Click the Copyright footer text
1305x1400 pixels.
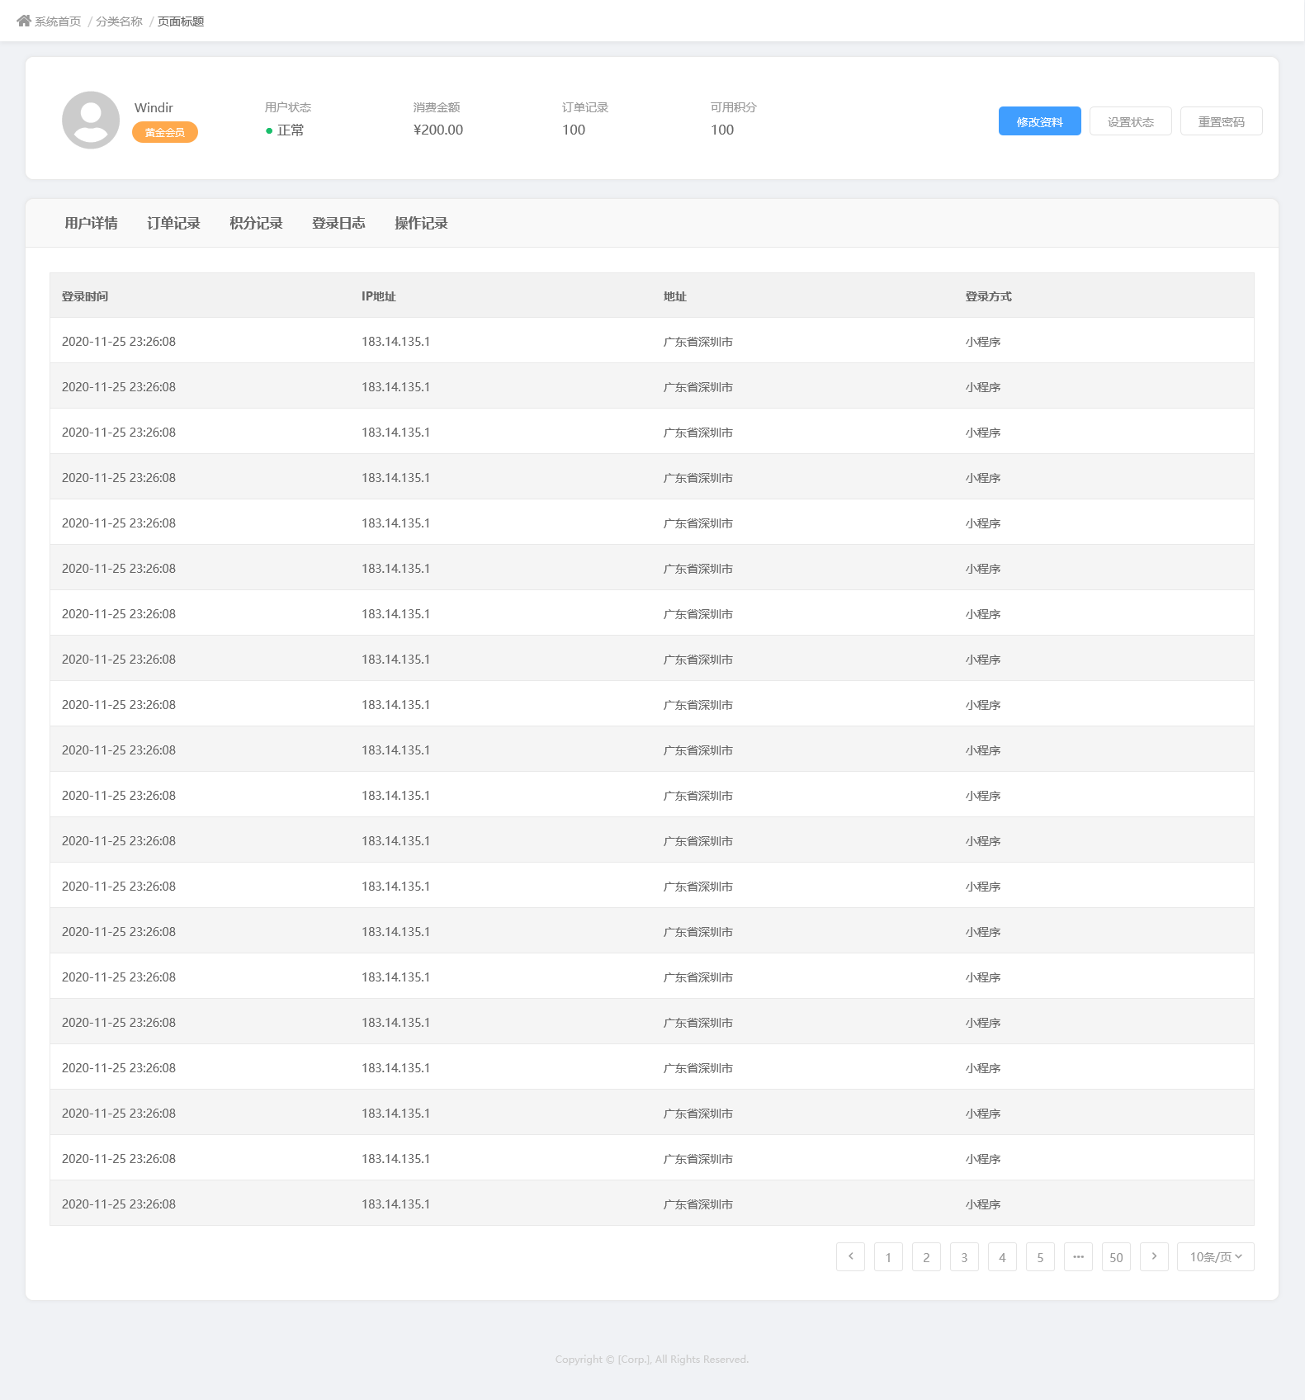(x=652, y=1359)
